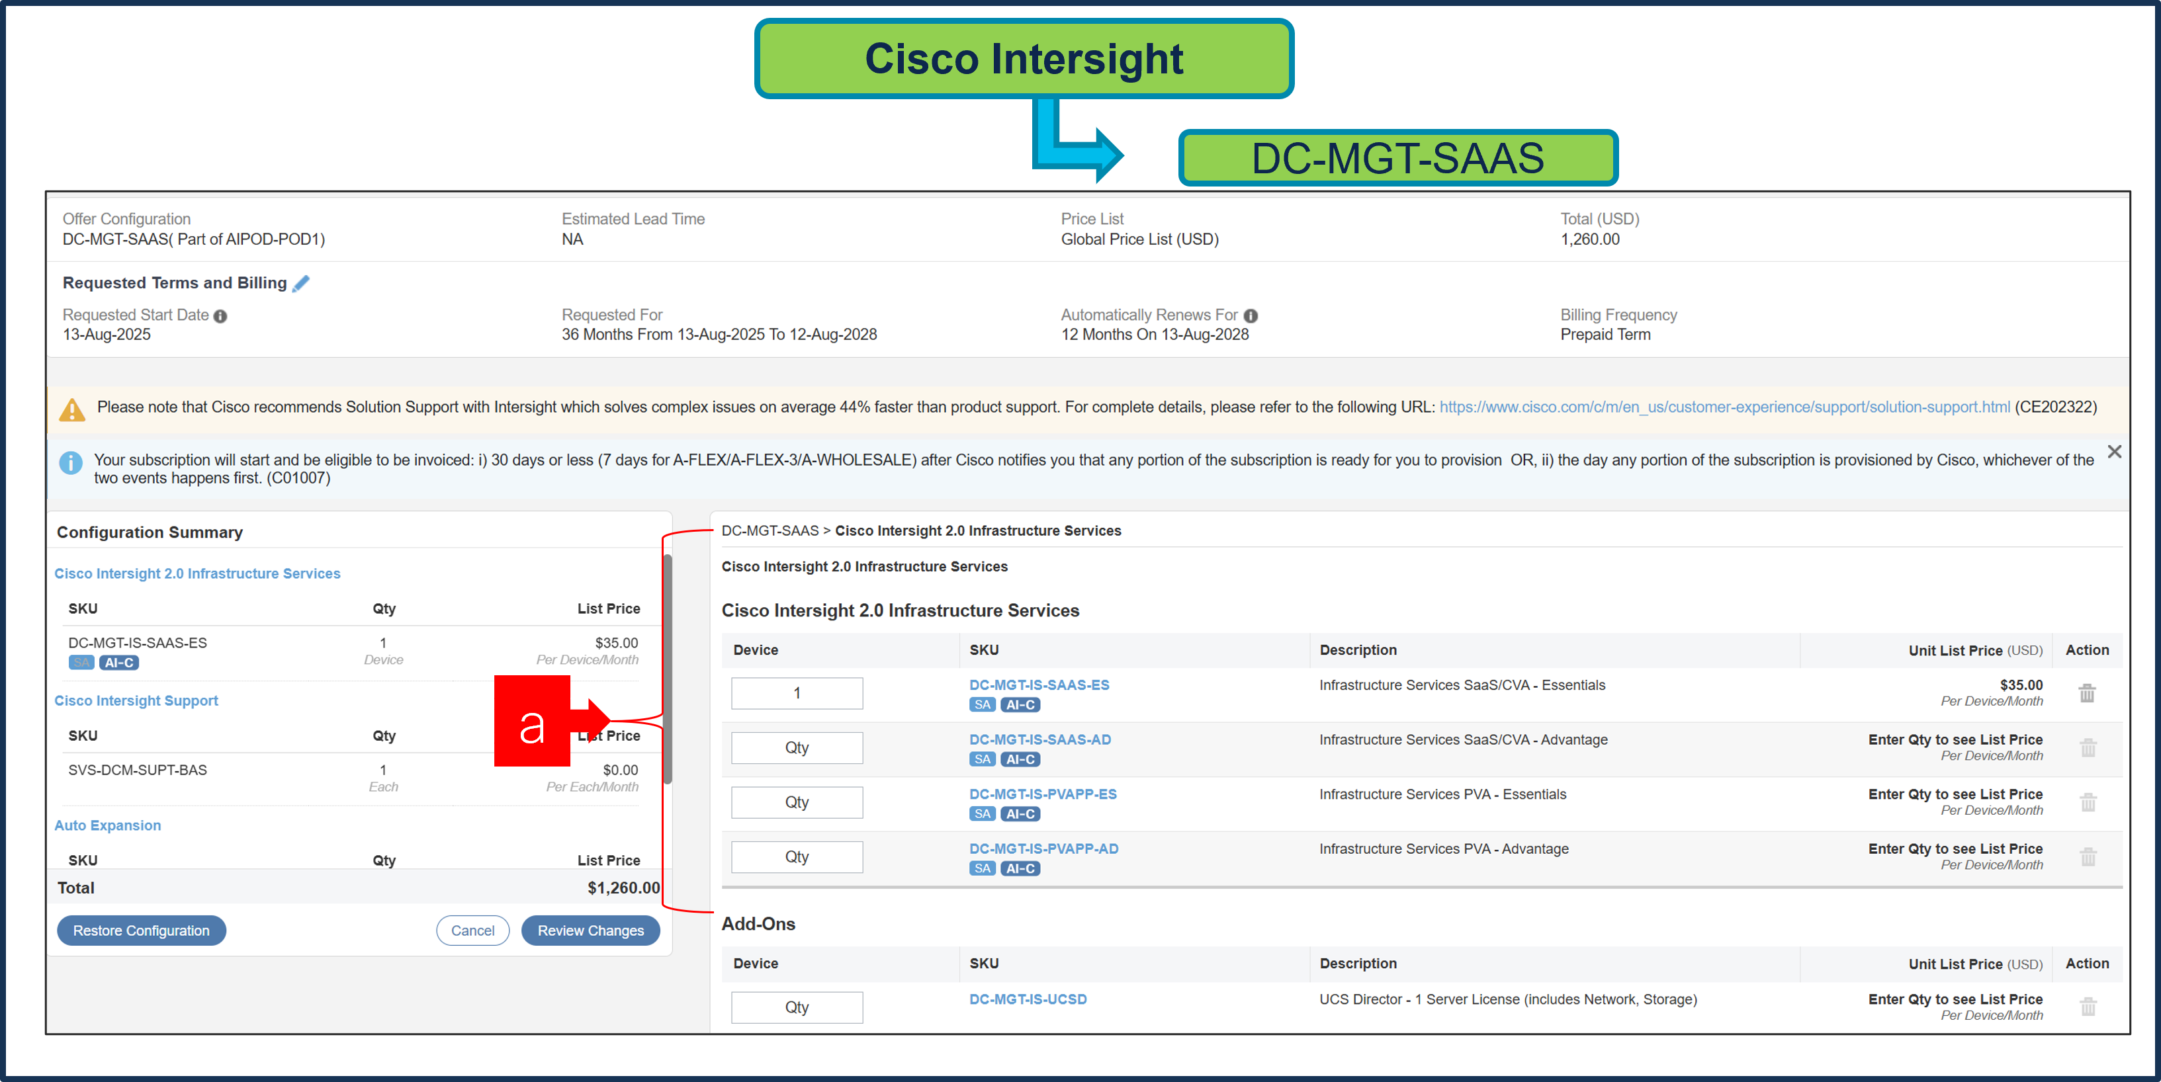2161x1082 pixels.
Task: Click the info icon beside Requested Start Date
Action: click(x=220, y=315)
